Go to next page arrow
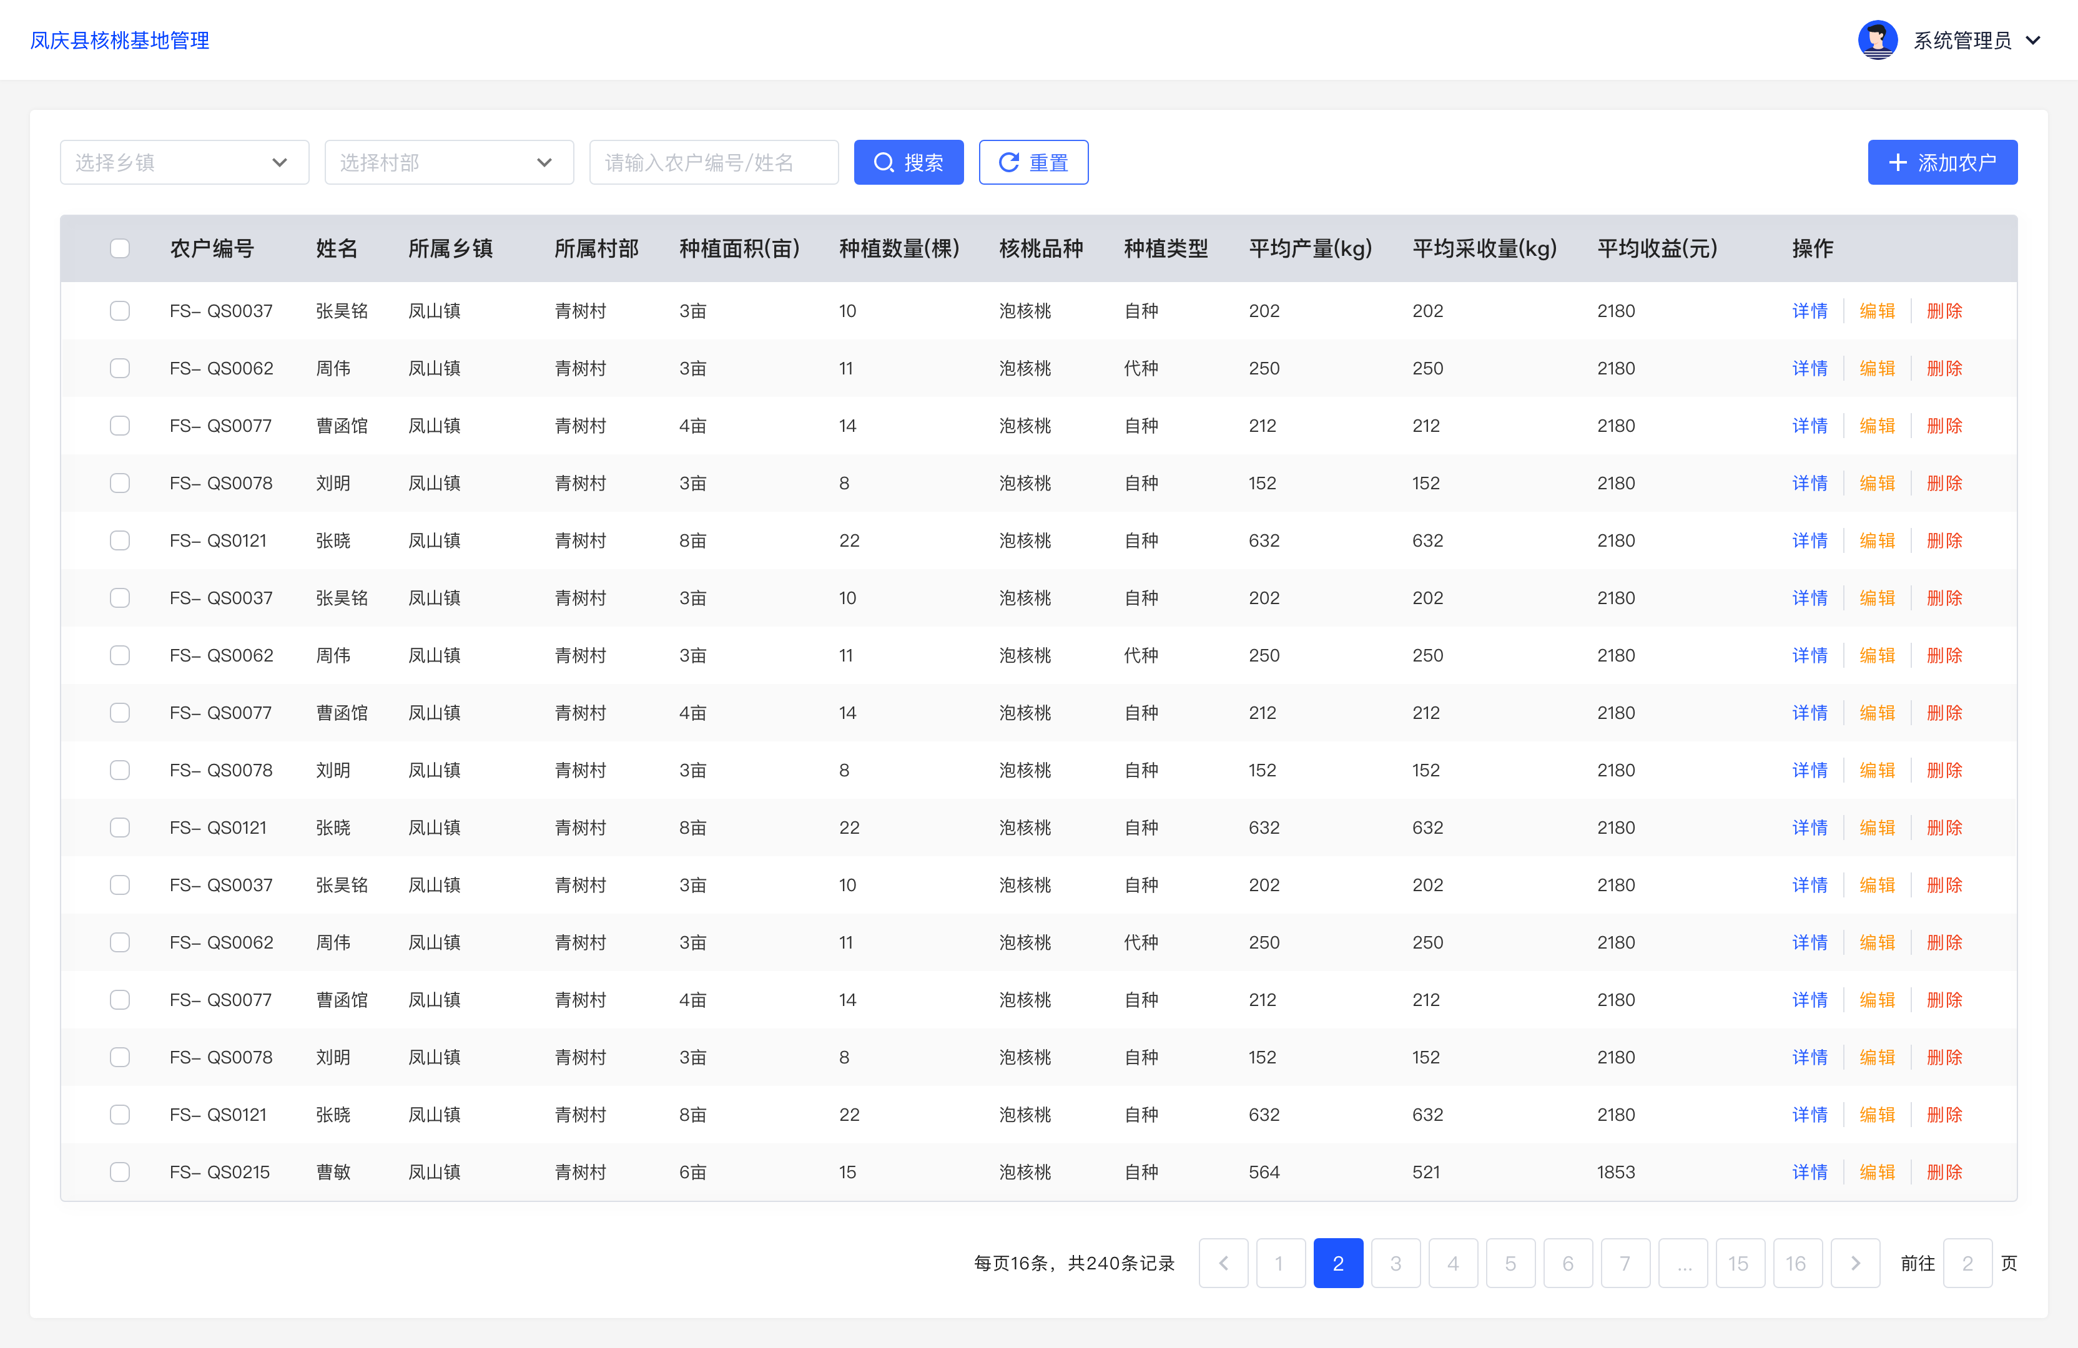 [1855, 1263]
